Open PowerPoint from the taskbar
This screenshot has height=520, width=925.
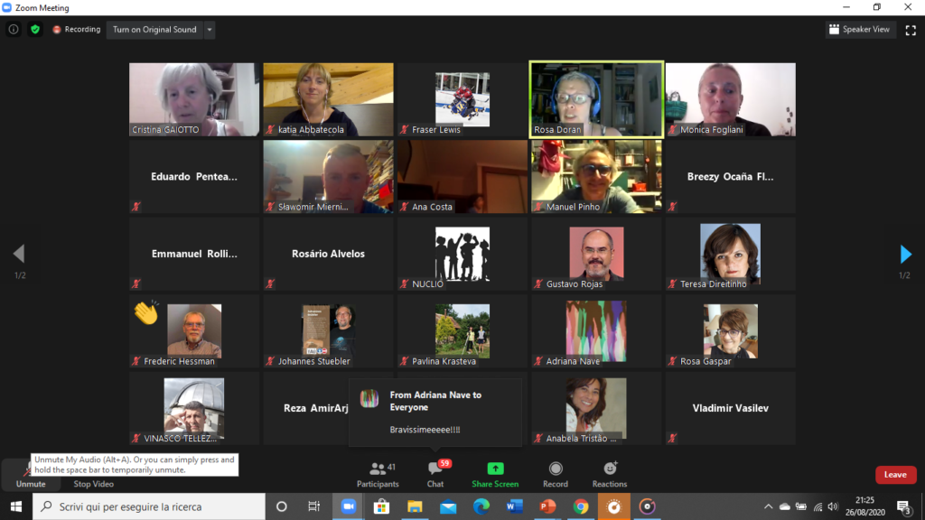click(x=547, y=506)
